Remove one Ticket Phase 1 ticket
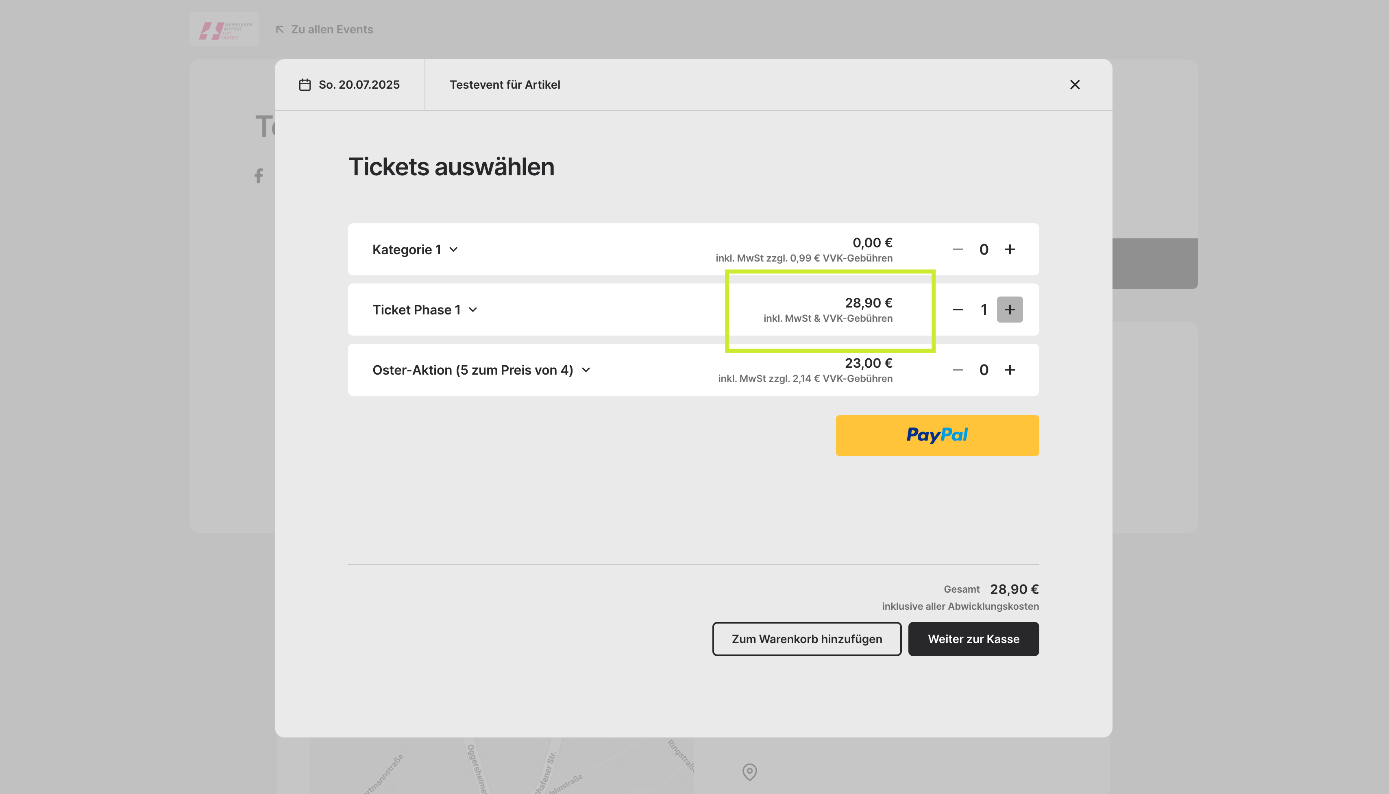 pyautogui.click(x=958, y=310)
